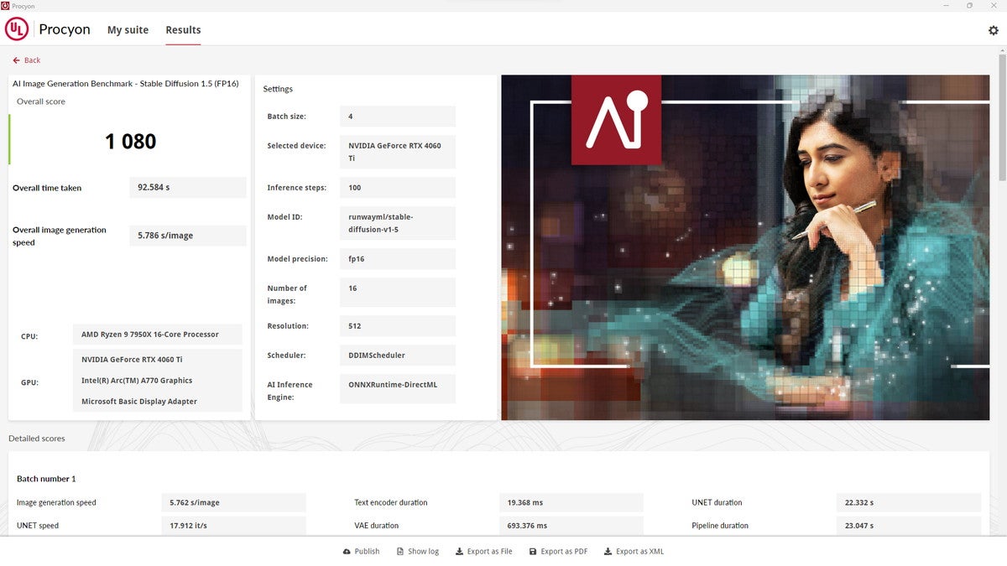Select the Inference steps field
The width and height of the screenshot is (1007, 566).
tap(397, 187)
